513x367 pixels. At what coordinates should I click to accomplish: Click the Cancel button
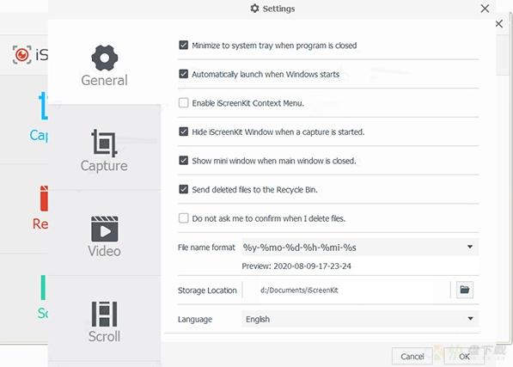(412, 356)
